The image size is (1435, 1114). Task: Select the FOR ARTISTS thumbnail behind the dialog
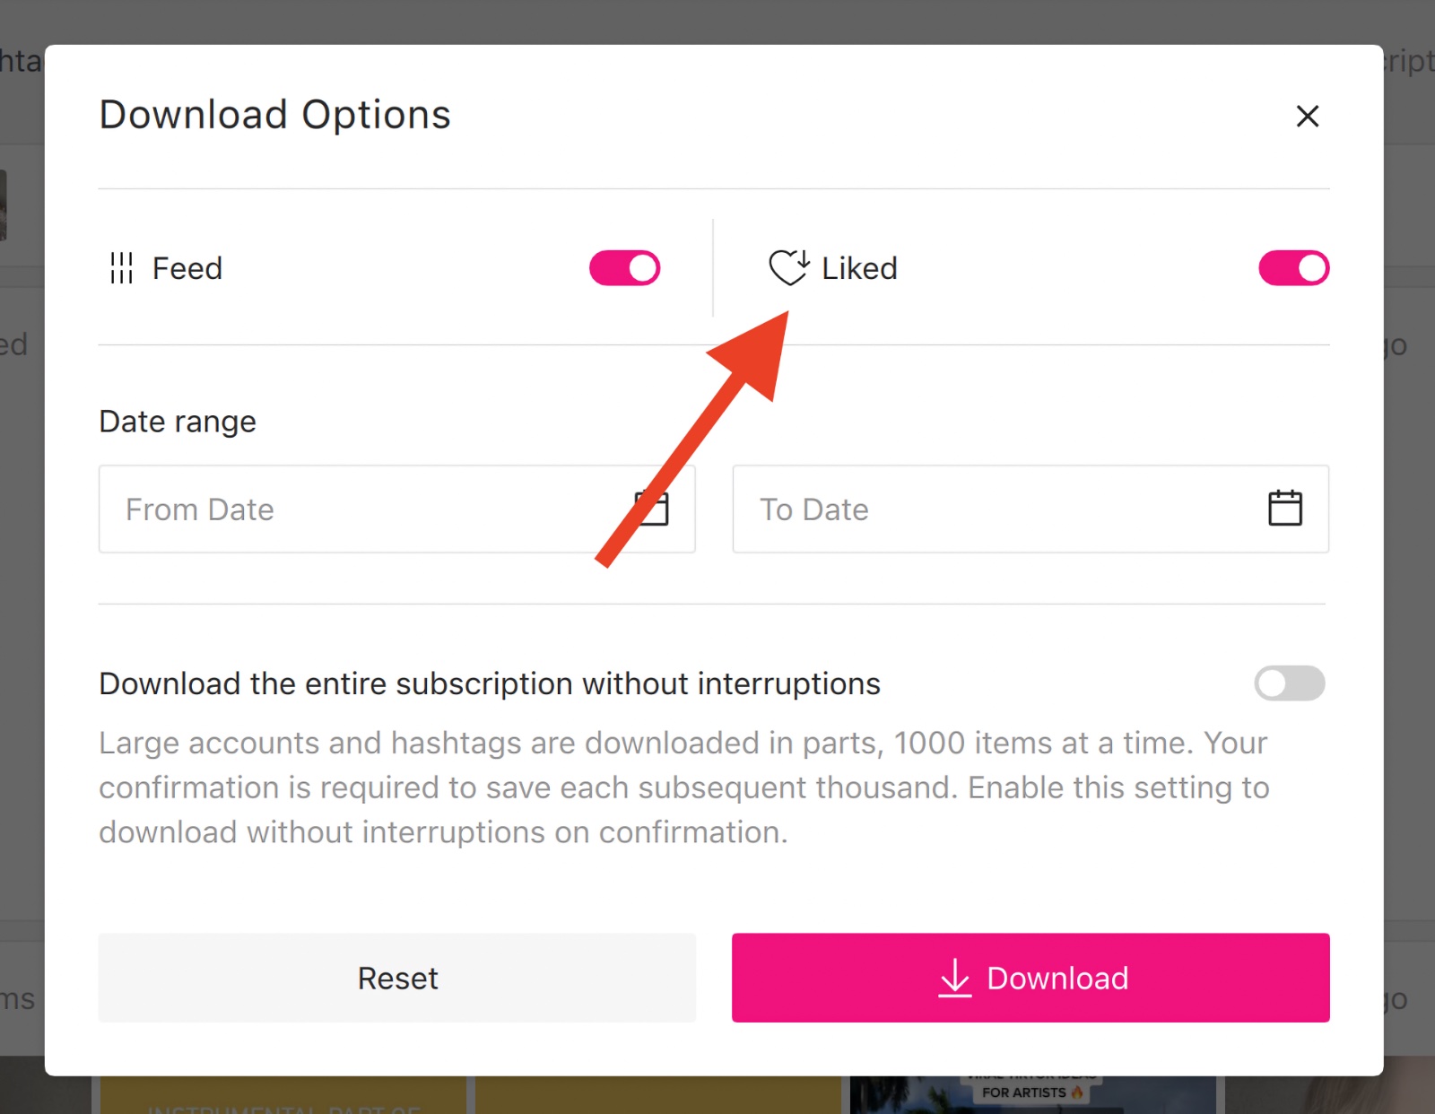coord(1031,1094)
